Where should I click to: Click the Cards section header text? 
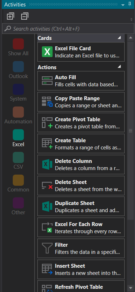[x=44, y=38]
